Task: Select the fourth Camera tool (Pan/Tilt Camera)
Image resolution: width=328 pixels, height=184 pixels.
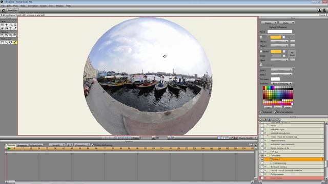Action: [x=15, y=35]
